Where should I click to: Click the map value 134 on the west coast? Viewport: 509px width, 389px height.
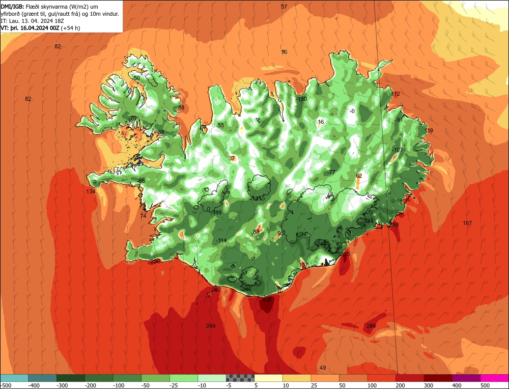click(x=91, y=191)
